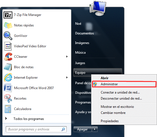Open the Juegos link

point(80,63)
